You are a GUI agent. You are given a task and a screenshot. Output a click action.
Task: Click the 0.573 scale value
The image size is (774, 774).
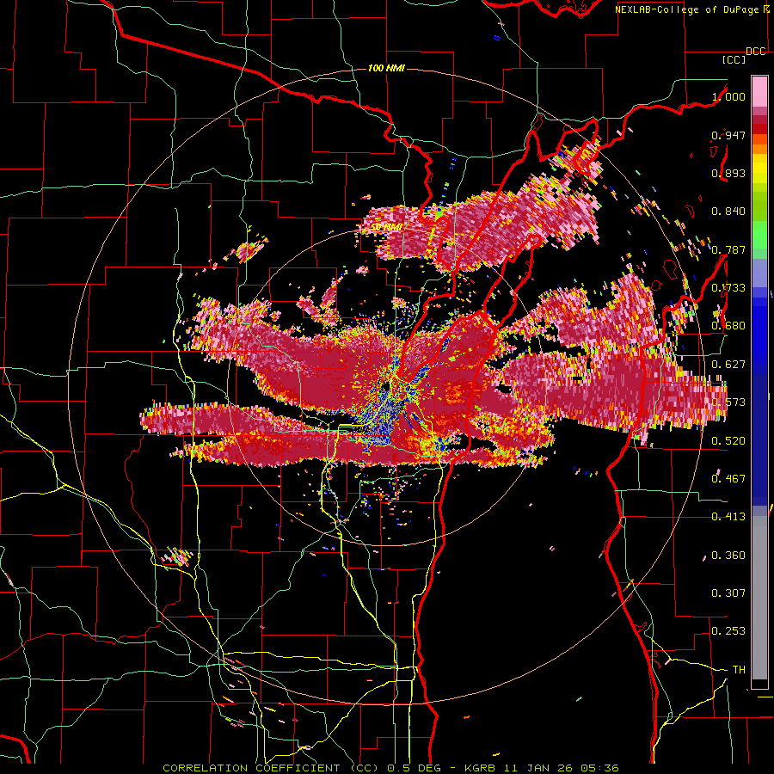tap(728, 402)
